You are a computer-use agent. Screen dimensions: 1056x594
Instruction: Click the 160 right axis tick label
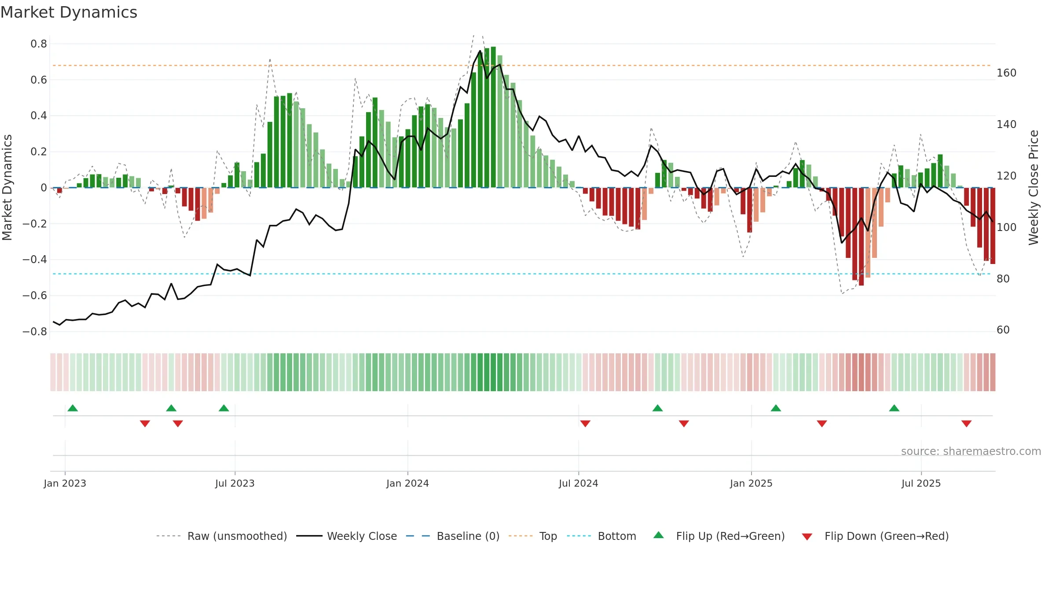[1007, 73]
